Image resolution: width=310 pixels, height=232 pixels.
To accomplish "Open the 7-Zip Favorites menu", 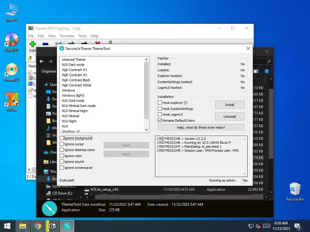I will [67, 36].
